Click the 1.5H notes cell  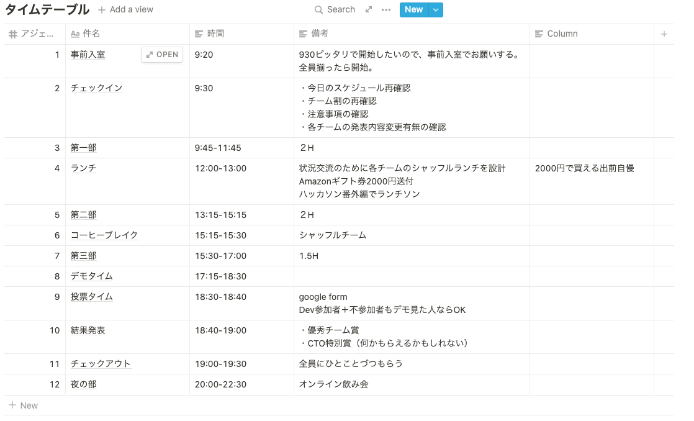(x=412, y=256)
